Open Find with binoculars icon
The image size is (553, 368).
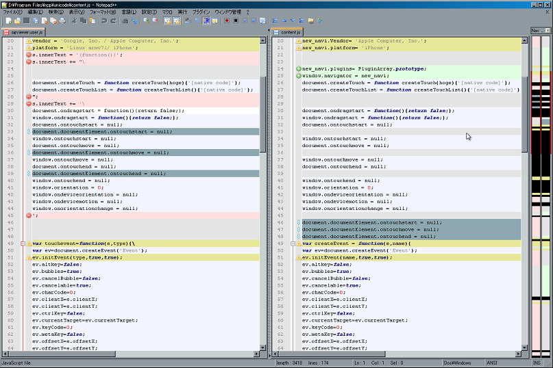click(125, 21)
